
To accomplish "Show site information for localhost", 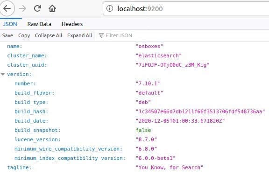I will tap(110, 8).
